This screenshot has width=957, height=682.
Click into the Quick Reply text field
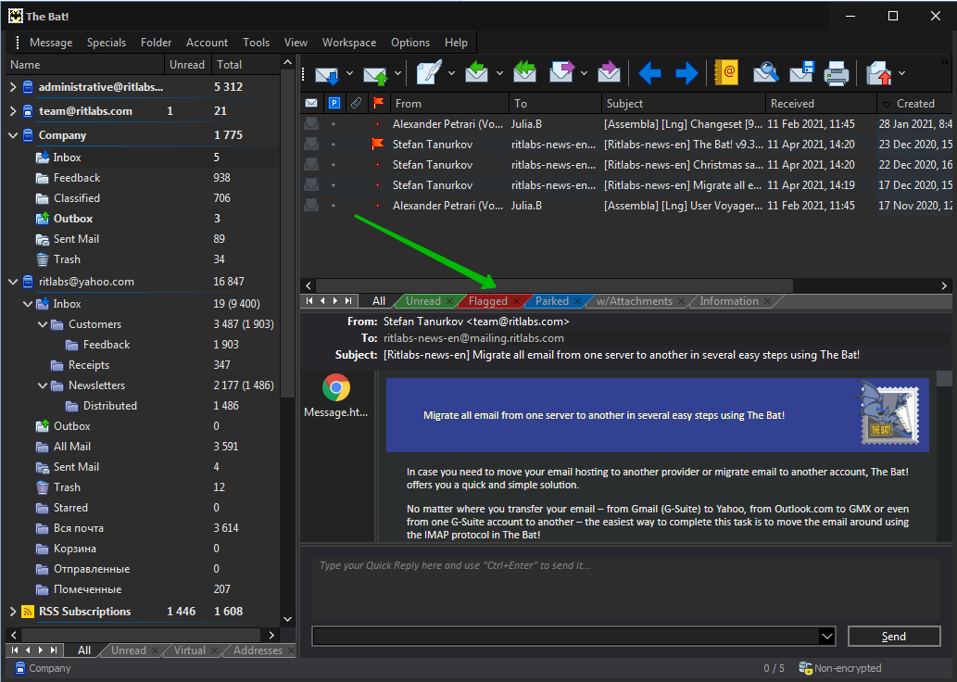625,587
